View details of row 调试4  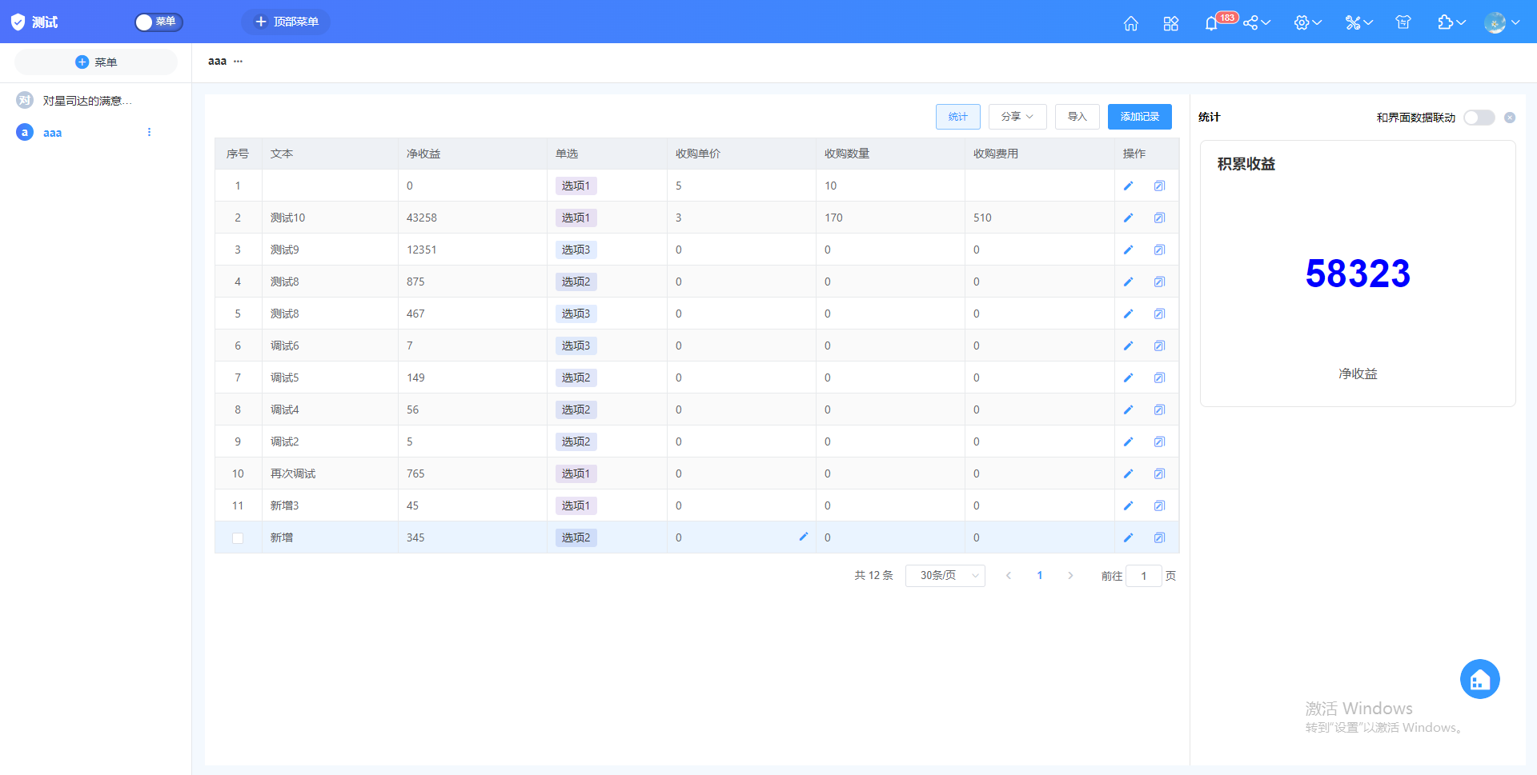(1159, 409)
